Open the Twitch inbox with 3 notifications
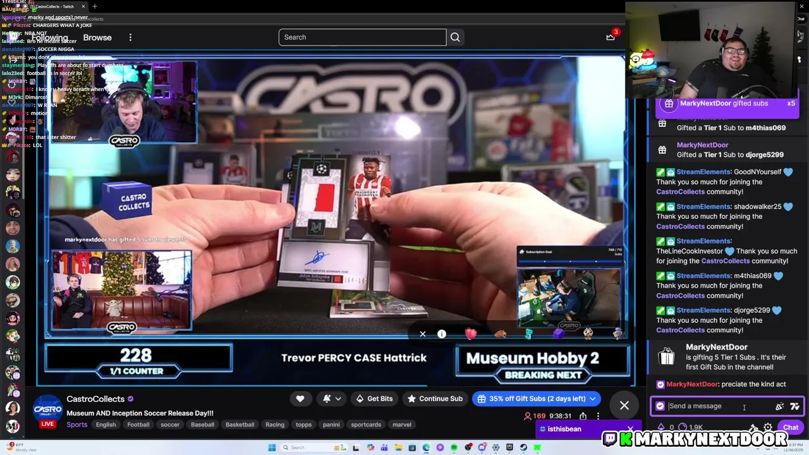The width and height of the screenshot is (809, 455). 611,37
